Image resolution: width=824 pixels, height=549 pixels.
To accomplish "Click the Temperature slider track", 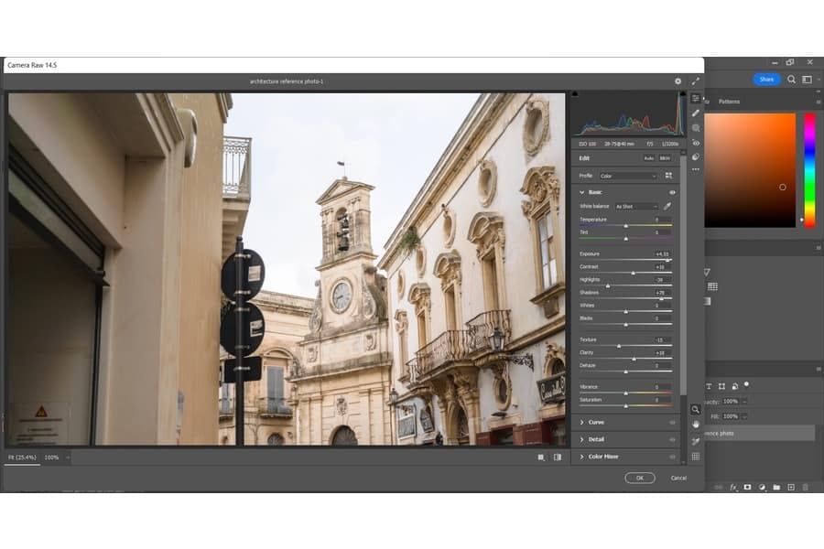I will [625, 225].
